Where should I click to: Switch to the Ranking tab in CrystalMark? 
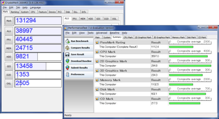[x=15, y=12]
